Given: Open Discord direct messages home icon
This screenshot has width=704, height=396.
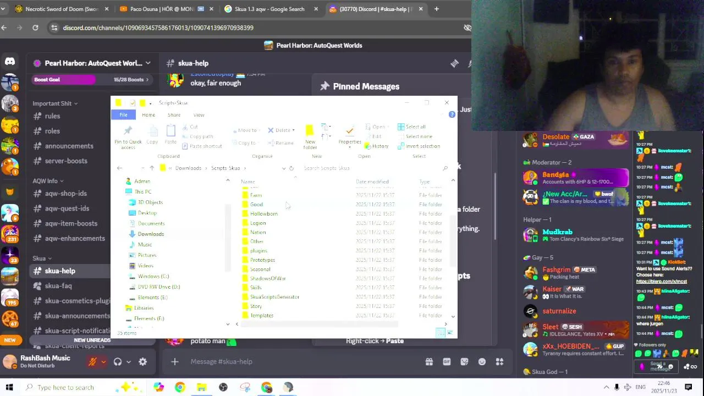Looking at the screenshot, I should (10, 62).
